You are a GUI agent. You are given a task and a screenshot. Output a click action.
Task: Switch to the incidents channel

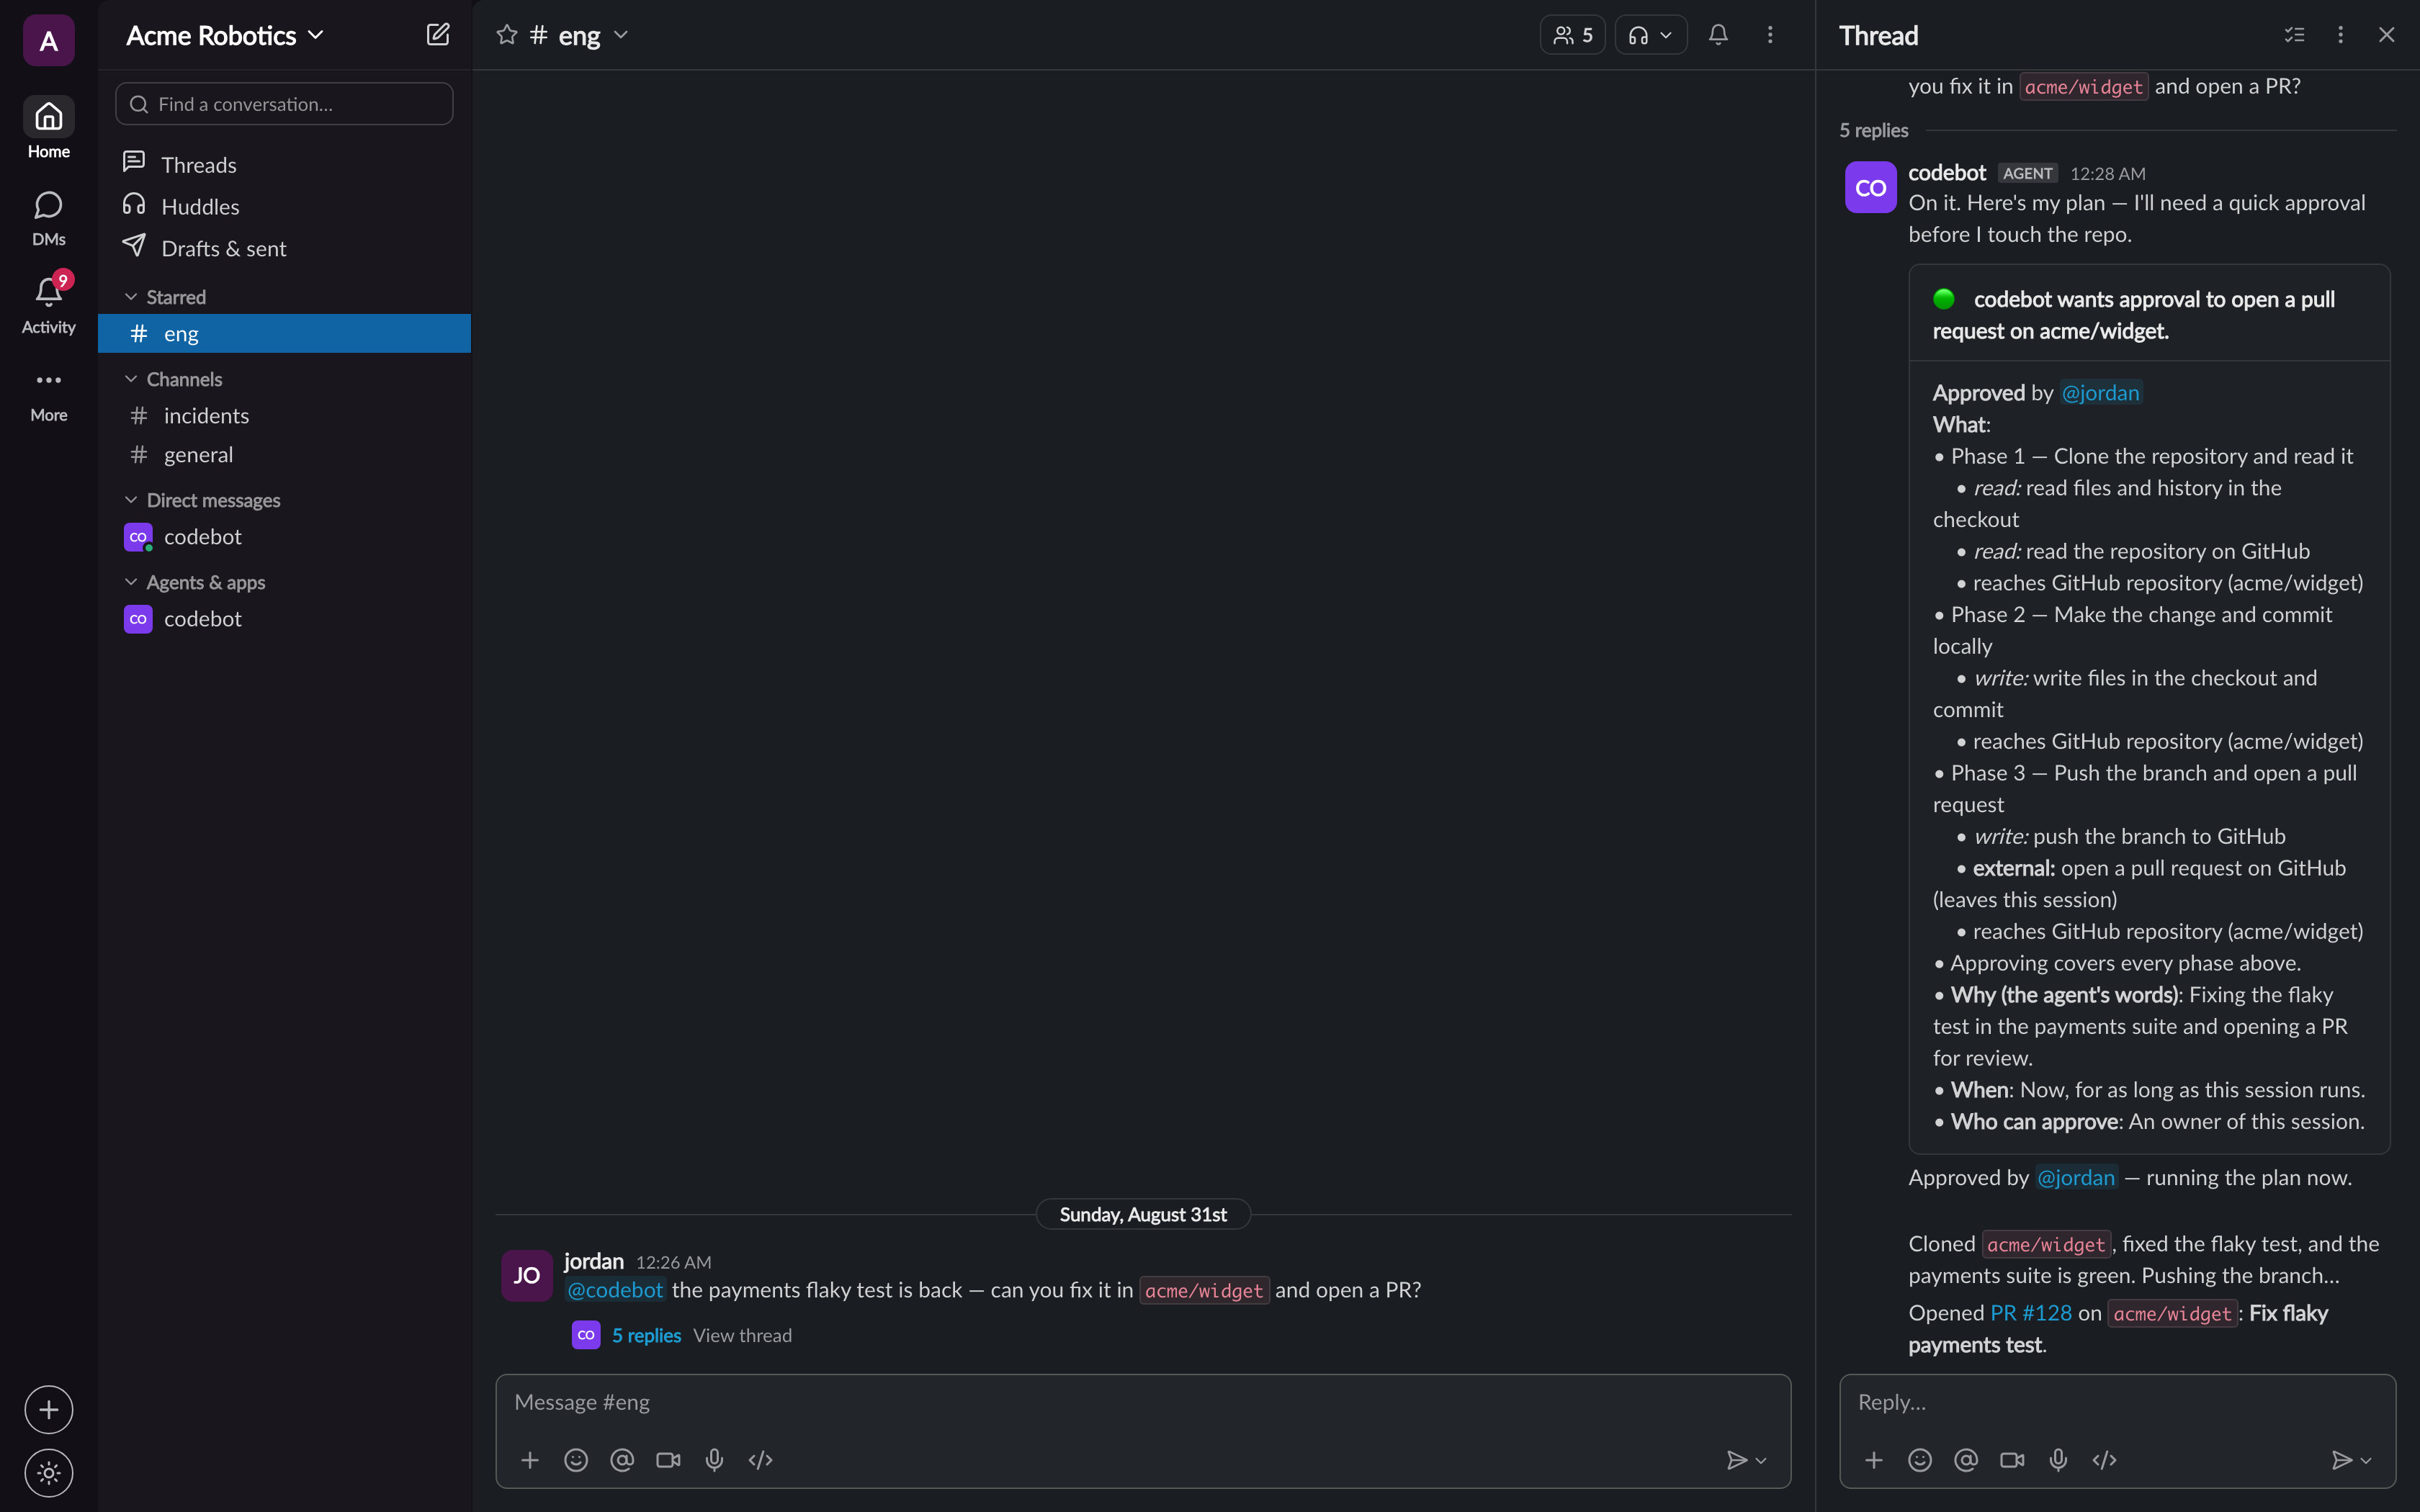284,416
